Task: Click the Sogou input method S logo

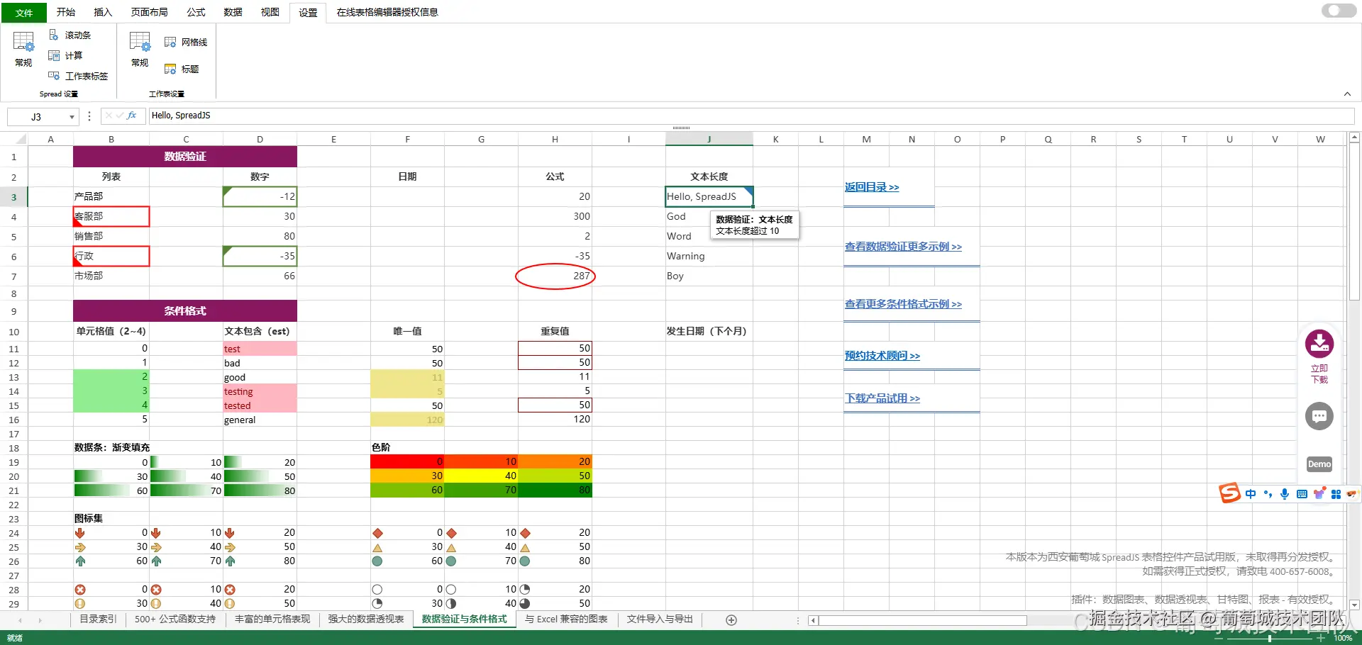Action: [1229, 493]
